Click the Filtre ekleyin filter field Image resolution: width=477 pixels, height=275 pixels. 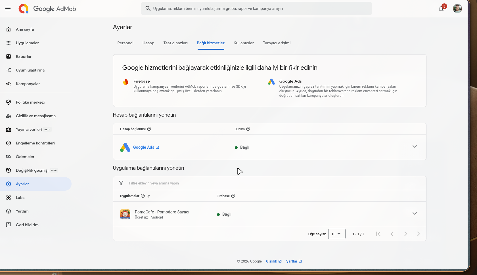[269, 183]
